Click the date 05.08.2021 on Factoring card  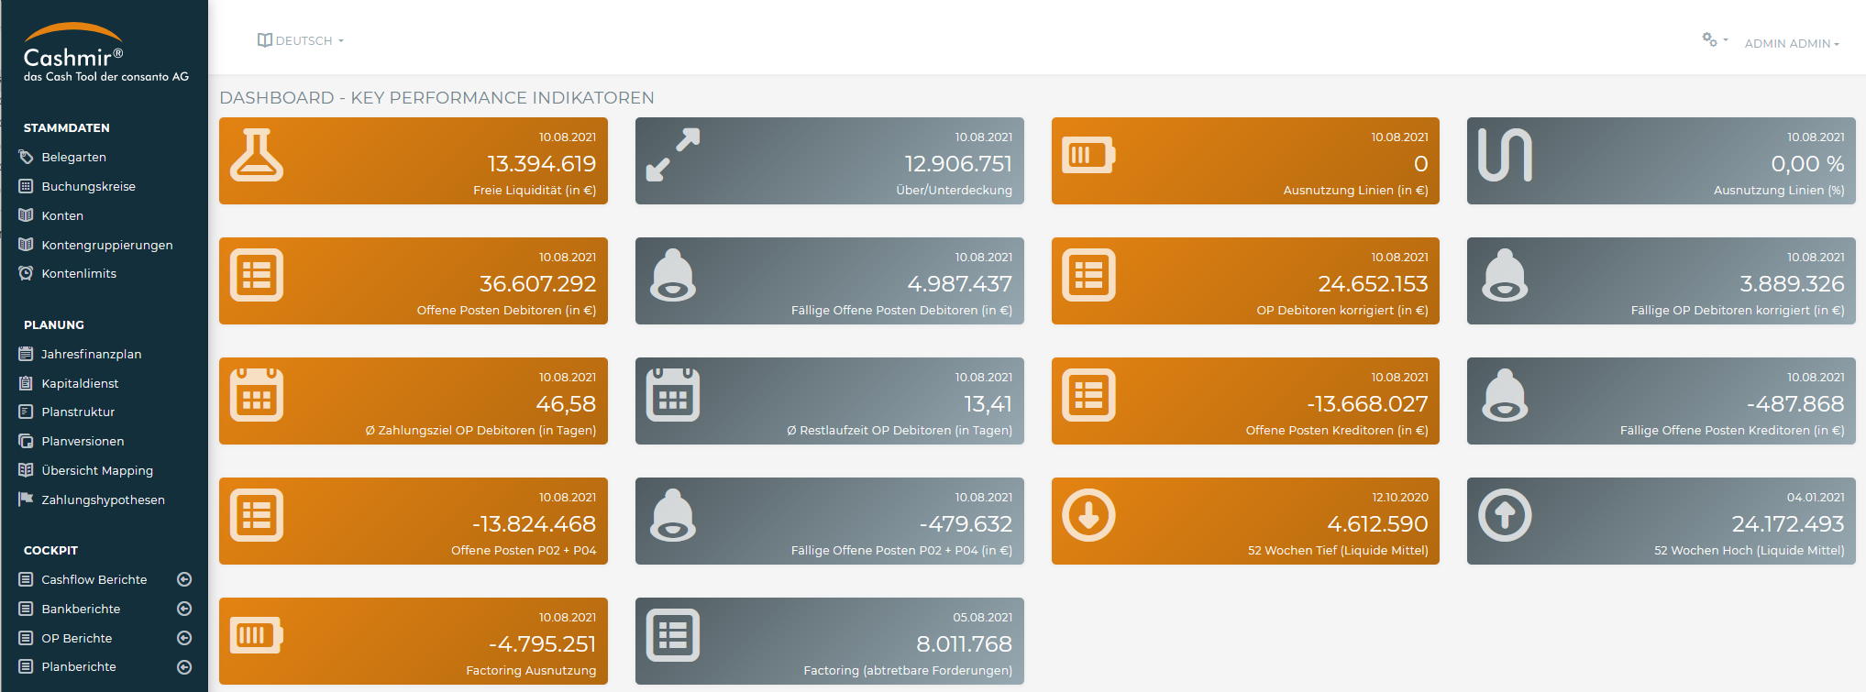982,617
